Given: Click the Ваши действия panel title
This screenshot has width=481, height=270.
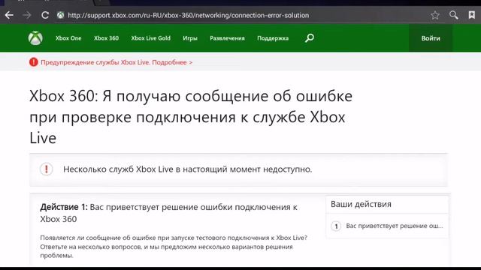Looking at the screenshot, I should coord(361,204).
